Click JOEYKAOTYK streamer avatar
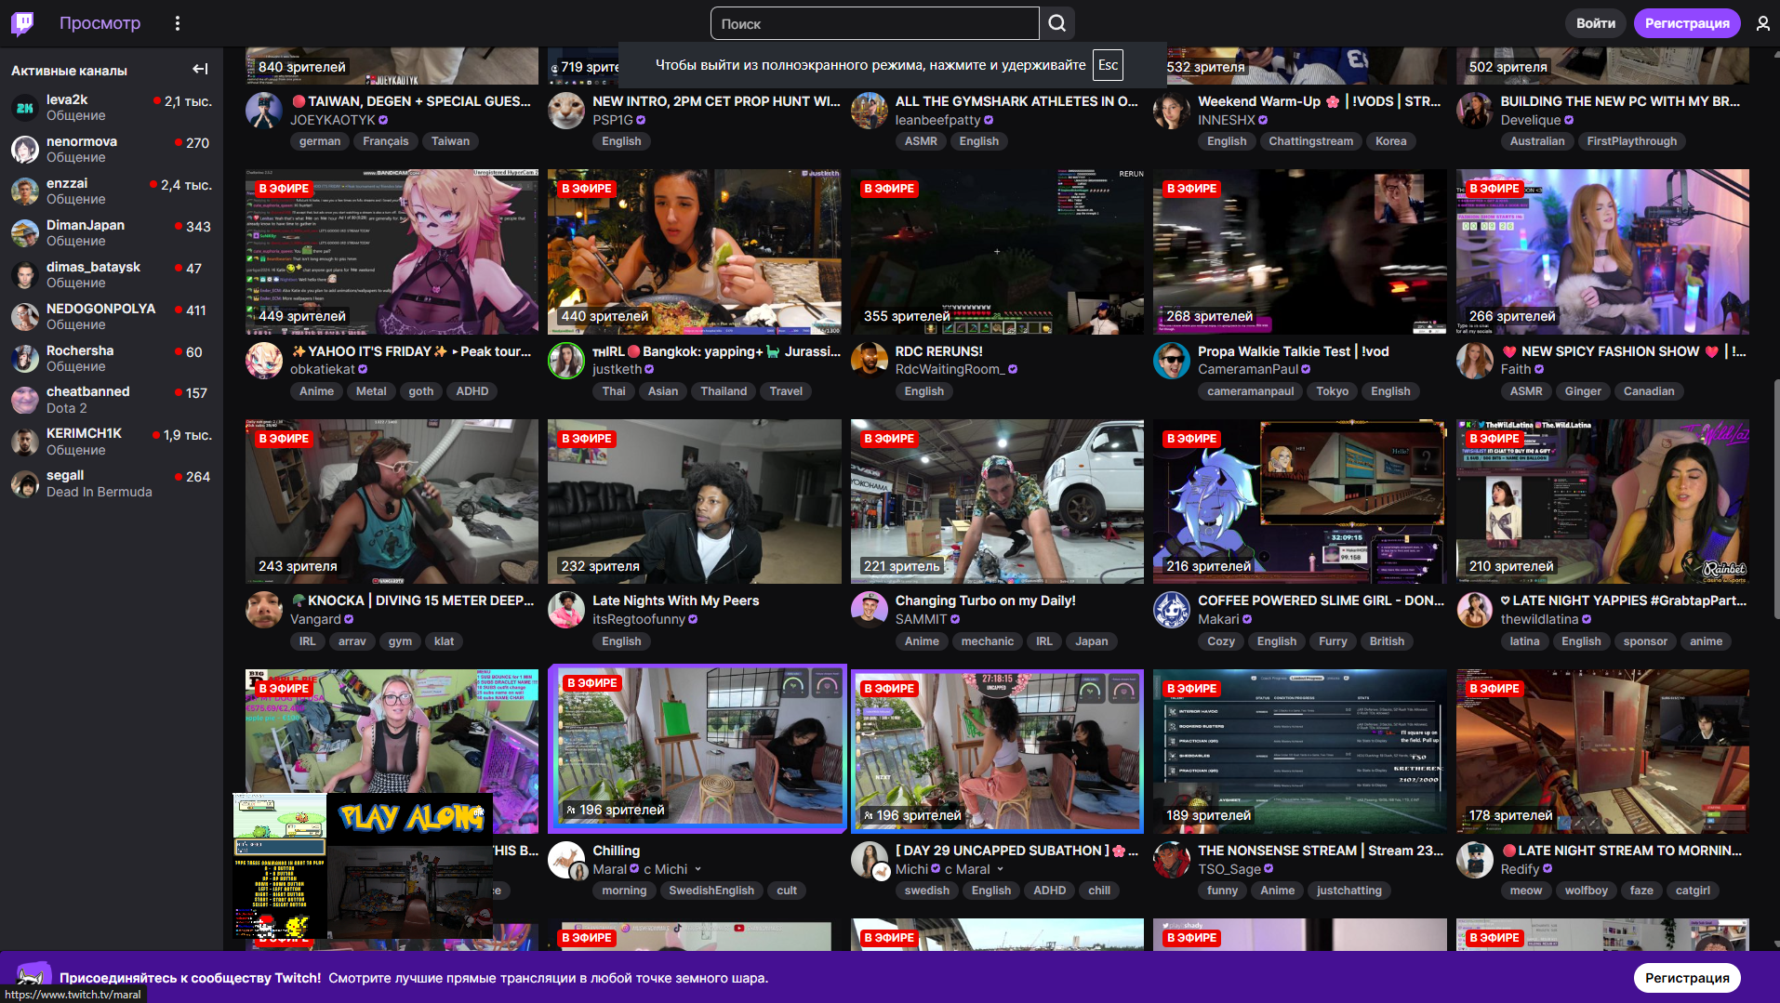The height and width of the screenshot is (1003, 1780). click(264, 111)
